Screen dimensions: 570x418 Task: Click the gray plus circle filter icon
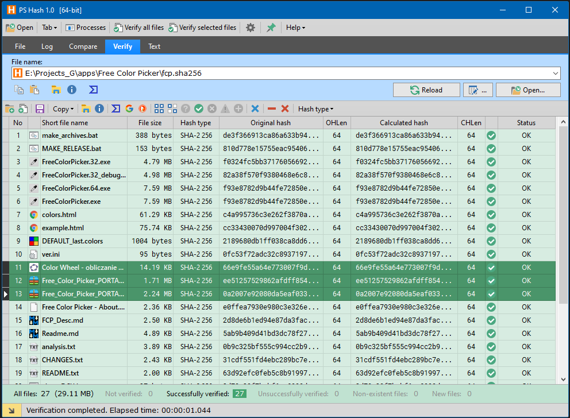pyautogui.click(x=238, y=109)
